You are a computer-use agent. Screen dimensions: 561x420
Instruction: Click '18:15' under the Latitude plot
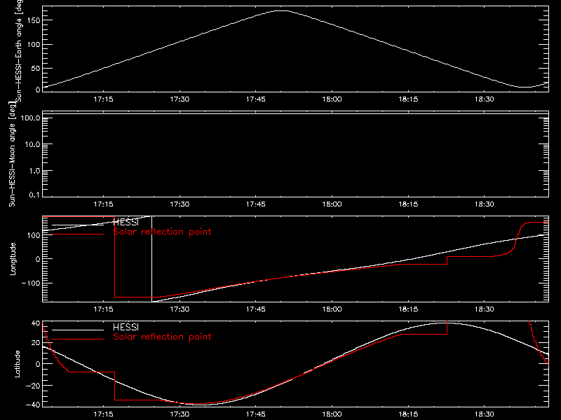(408, 414)
